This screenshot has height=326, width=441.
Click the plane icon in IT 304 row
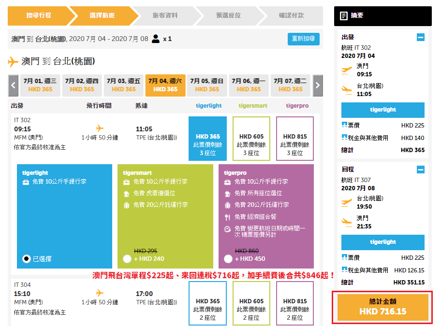100,293
